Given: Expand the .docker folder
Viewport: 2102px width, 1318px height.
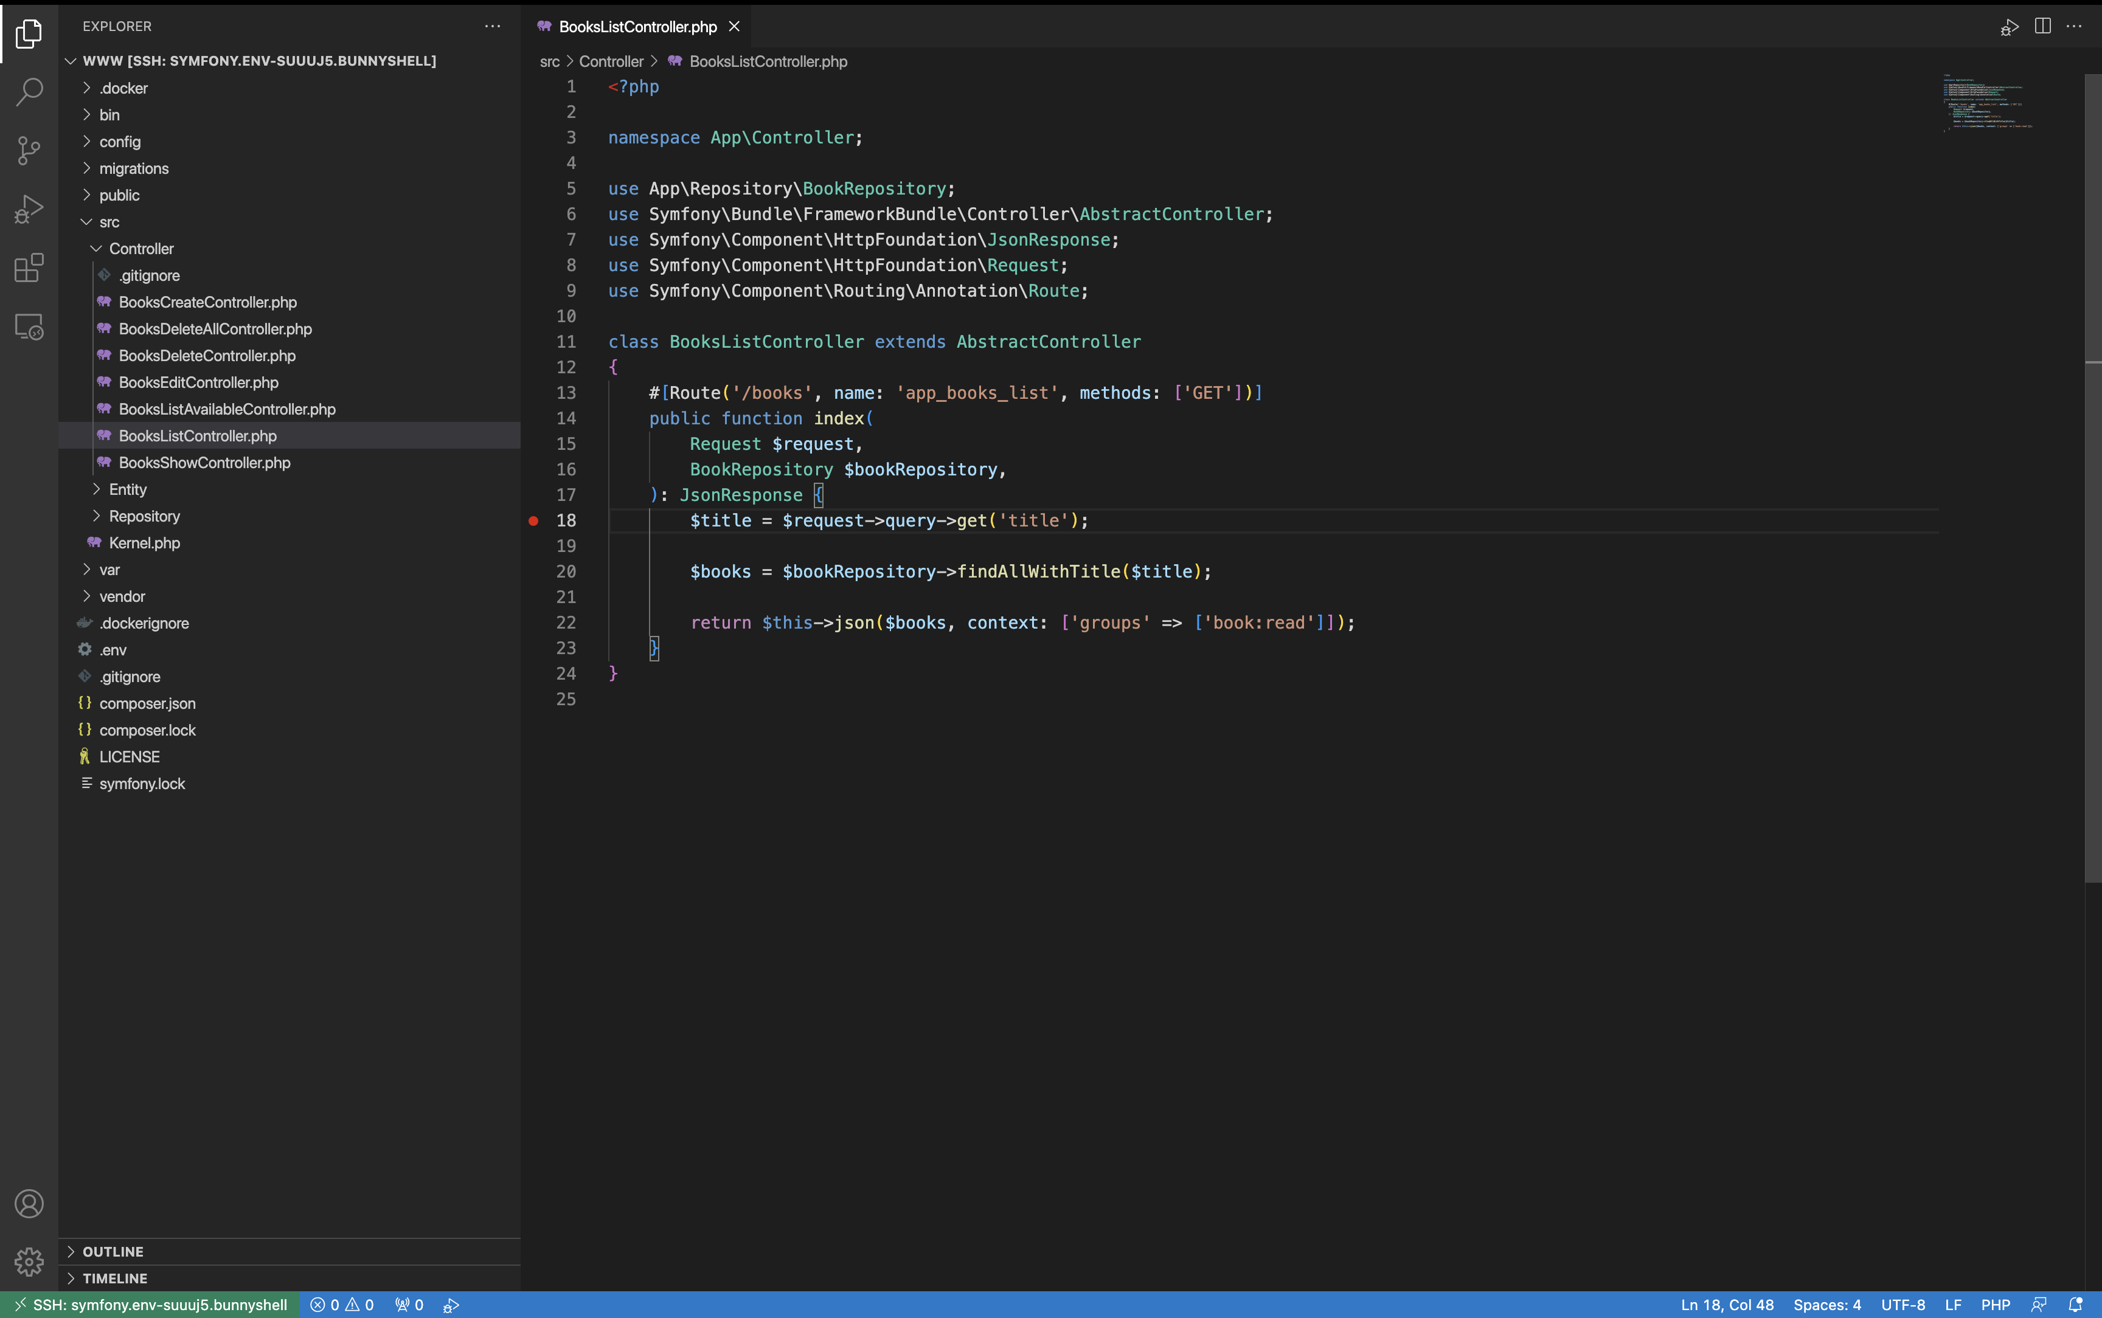Looking at the screenshot, I should tap(290, 88).
